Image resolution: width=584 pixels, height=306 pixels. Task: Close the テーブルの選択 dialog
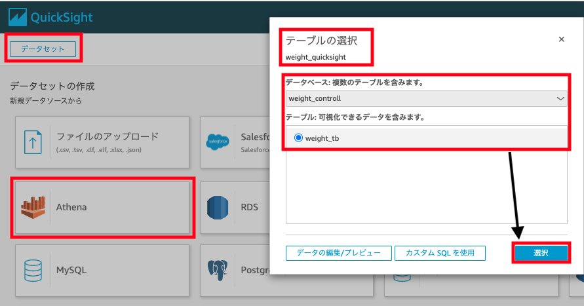click(x=561, y=39)
